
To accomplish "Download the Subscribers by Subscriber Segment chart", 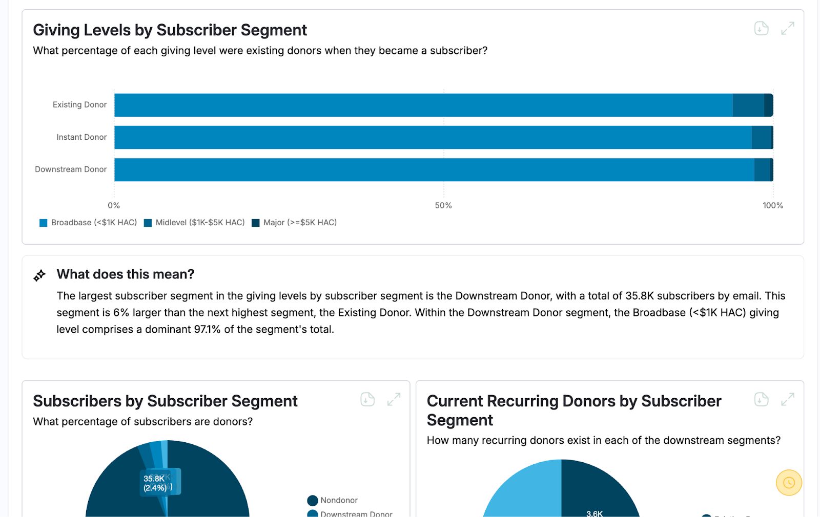I will click(x=367, y=399).
